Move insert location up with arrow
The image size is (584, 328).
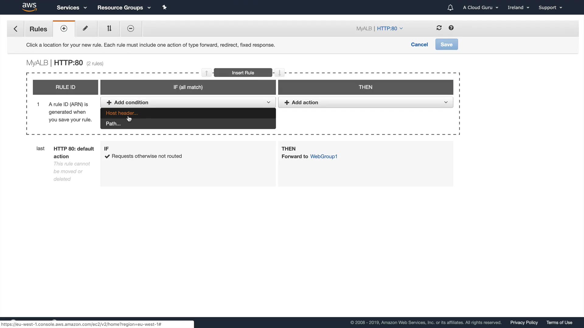207,73
